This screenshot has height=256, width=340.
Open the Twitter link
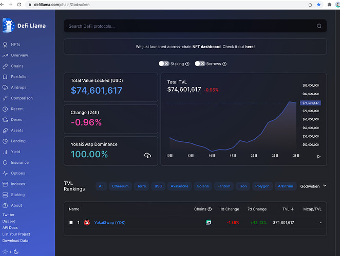[8, 215]
